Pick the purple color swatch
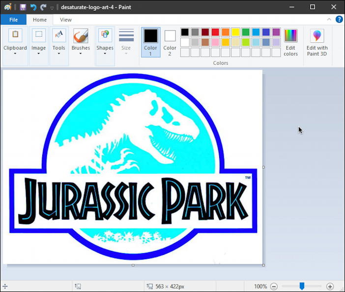 click(276, 32)
